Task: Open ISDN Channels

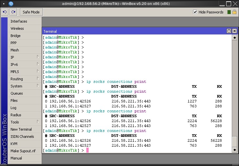Action: tap(25, 137)
